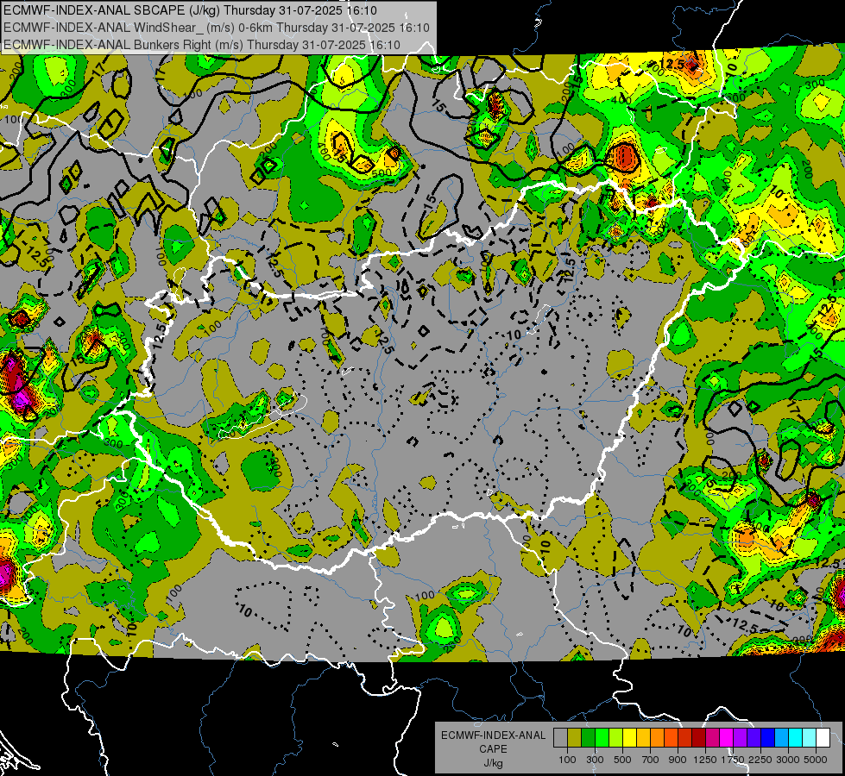Click the brick red swatch right of 900
845x776 pixels.
(x=685, y=738)
